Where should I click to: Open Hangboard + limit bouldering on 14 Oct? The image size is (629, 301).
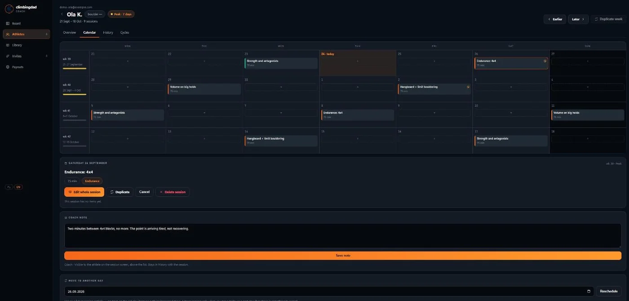281,141
